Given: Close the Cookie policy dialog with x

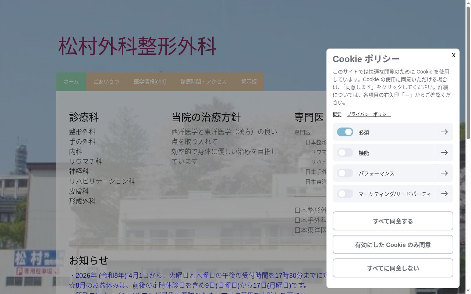Looking at the screenshot, I should (453, 55).
